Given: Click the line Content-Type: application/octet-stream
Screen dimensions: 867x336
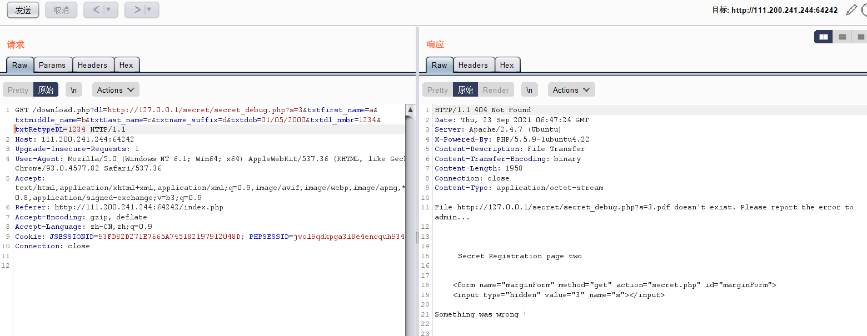Looking at the screenshot, I should (x=519, y=188).
